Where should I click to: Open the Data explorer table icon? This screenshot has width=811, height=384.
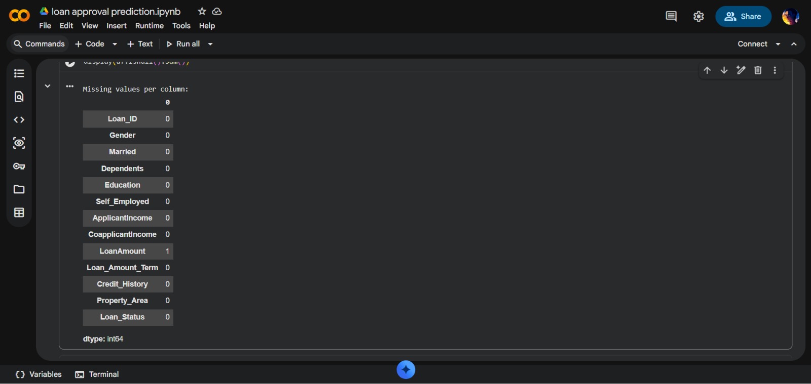19,212
